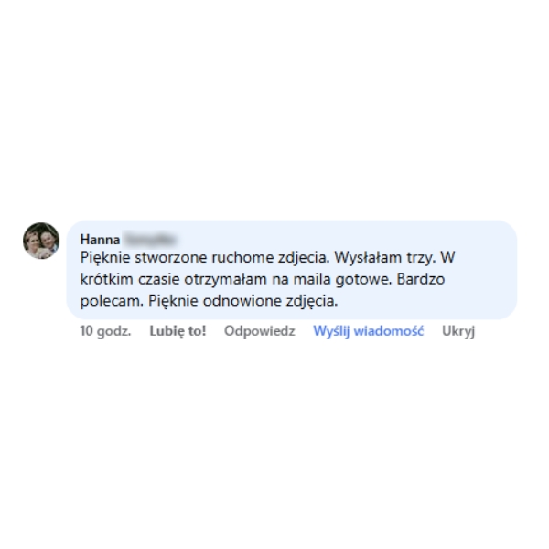Like the comment with Lubię to!
This screenshot has height=549, width=549.
point(178,331)
